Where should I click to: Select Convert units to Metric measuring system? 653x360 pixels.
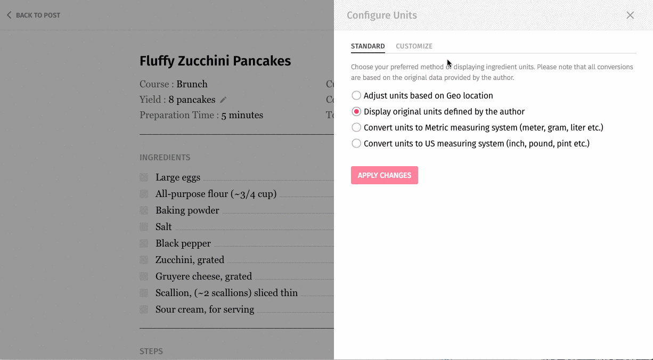click(356, 128)
